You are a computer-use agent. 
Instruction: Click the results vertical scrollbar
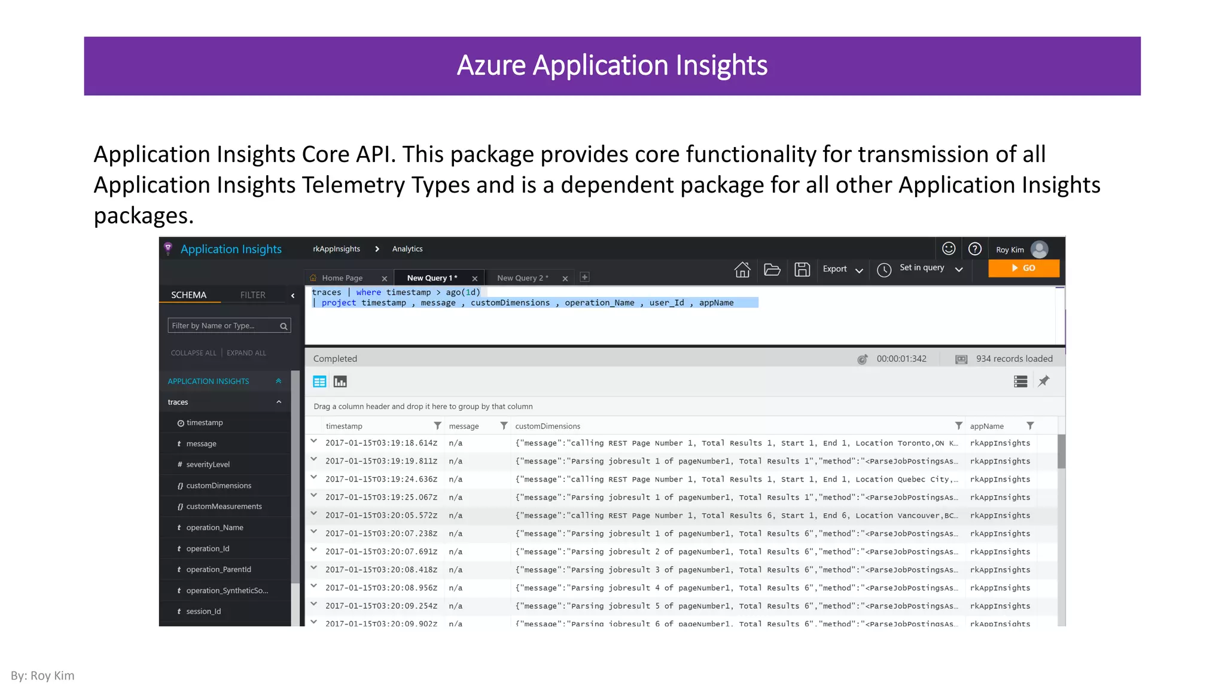coord(1061,452)
